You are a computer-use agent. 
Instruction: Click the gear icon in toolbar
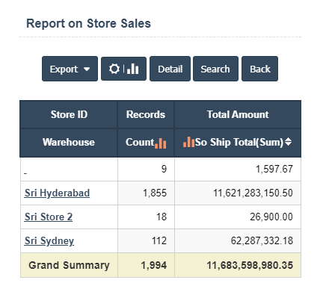114,69
